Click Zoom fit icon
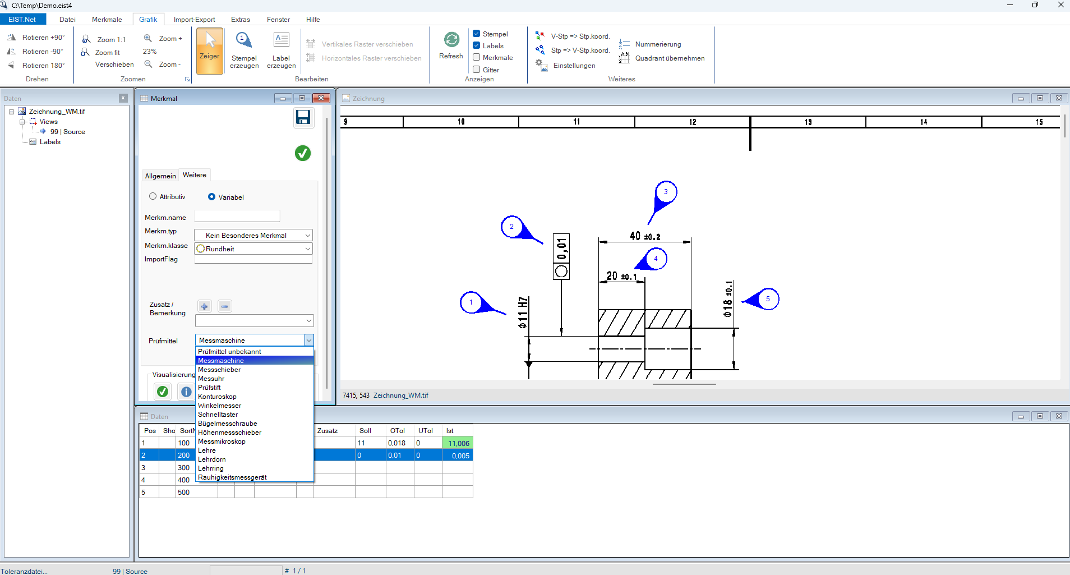 [x=85, y=52]
